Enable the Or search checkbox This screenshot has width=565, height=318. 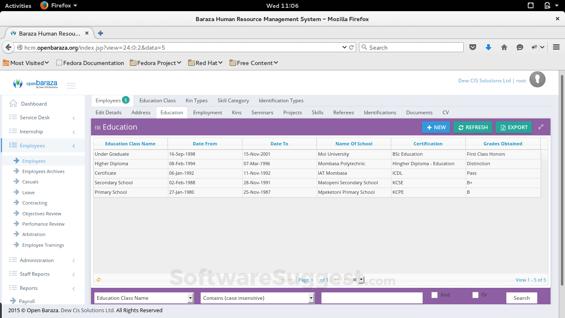tap(475, 294)
